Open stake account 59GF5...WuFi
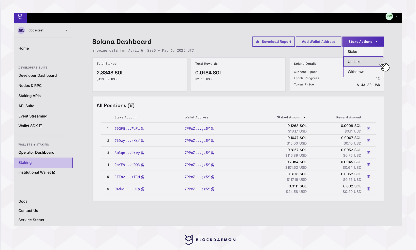416x250 pixels. click(127, 129)
